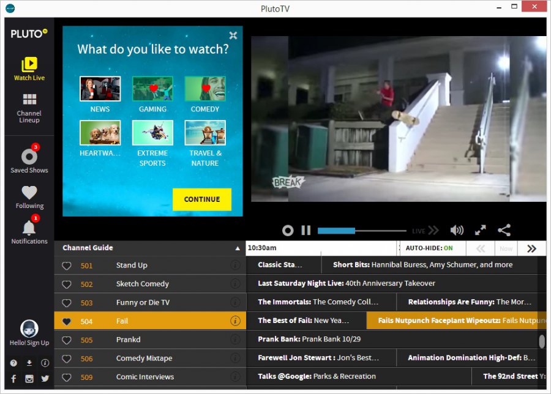Image resolution: width=551 pixels, height=394 pixels.
Task: Select the NEWS category thumbnail
Action: (100, 89)
